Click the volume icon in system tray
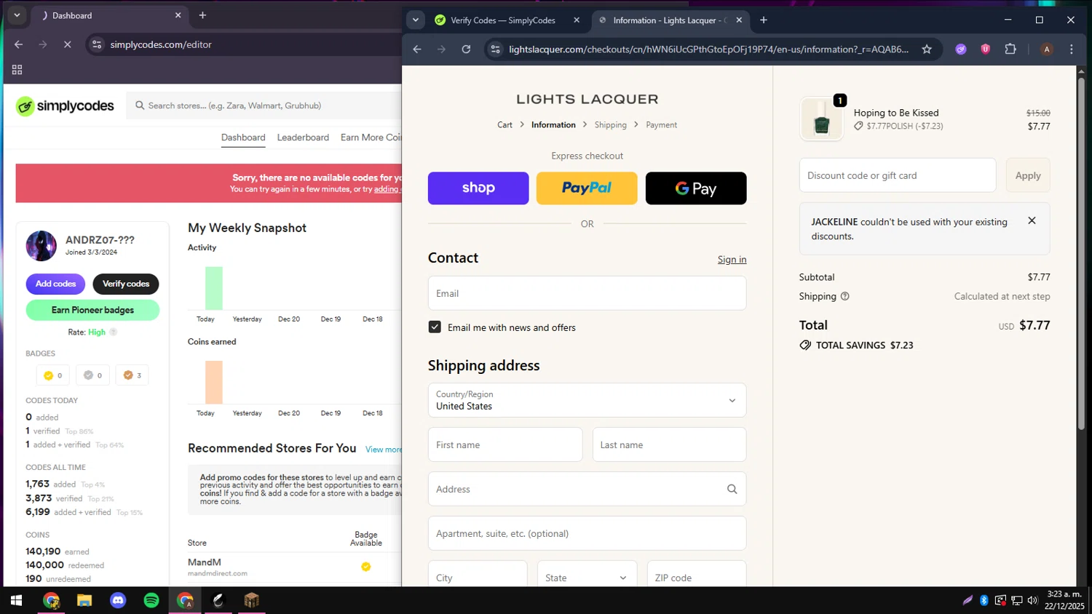This screenshot has height=614, width=1092. coord(1032,600)
